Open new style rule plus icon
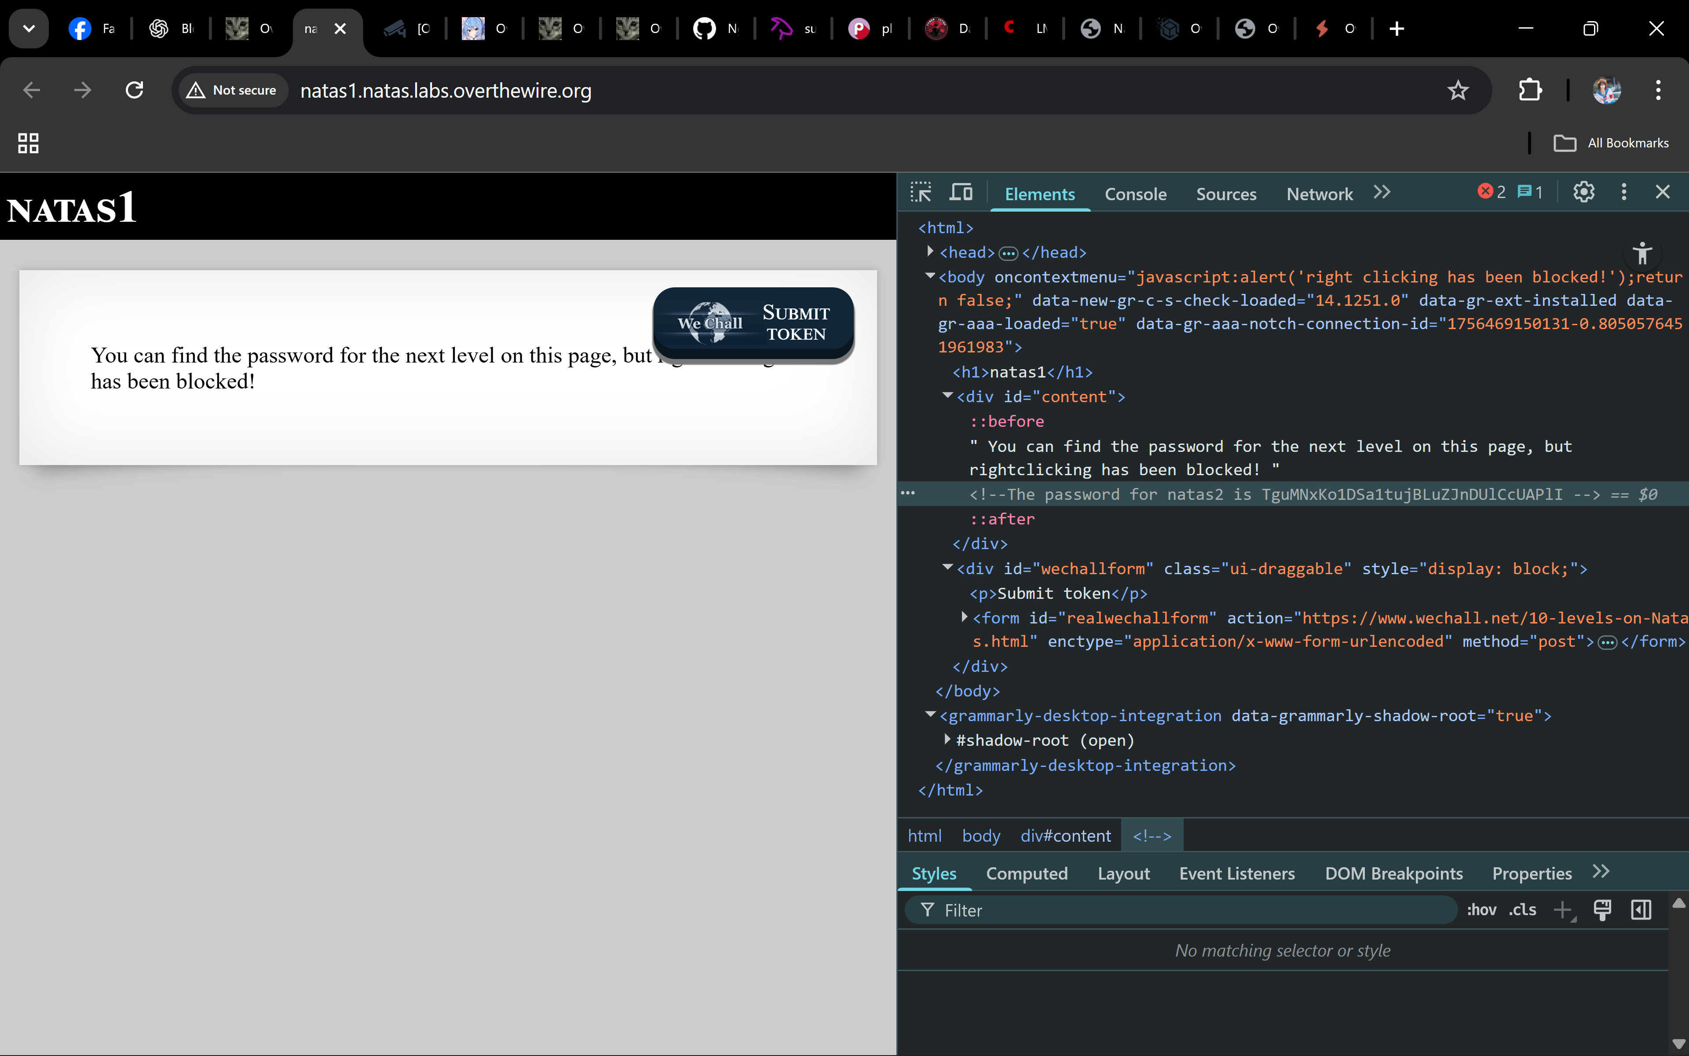The width and height of the screenshot is (1689, 1056). pos(1563,909)
